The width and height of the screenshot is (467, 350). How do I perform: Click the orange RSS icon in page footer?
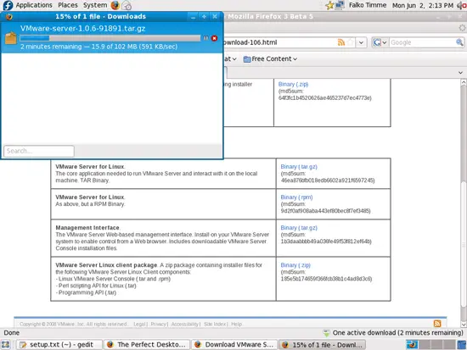click(x=437, y=324)
